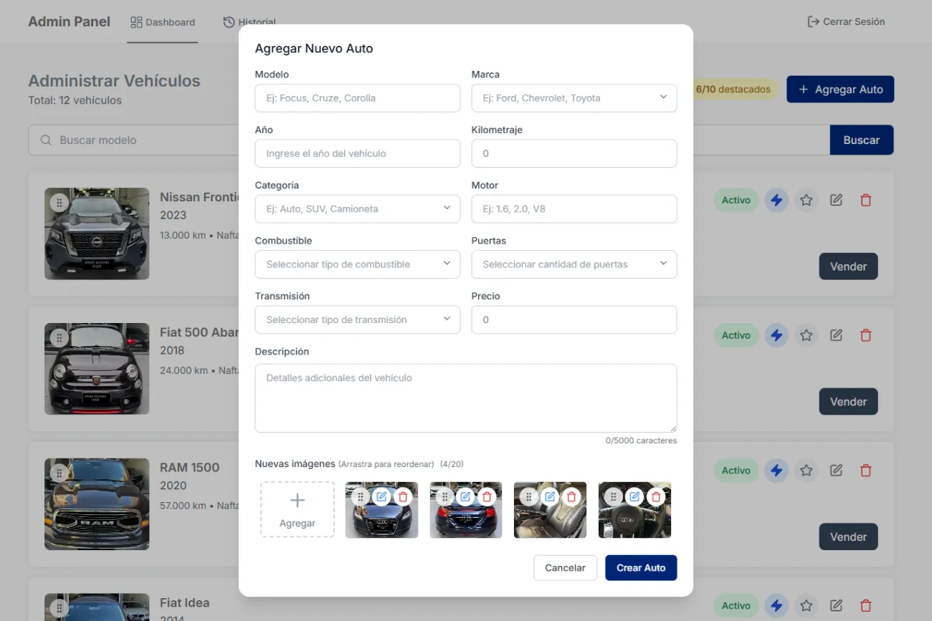This screenshot has width=932, height=621.
Task: Edit the blue car front-view photo
Action: coord(381,496)
